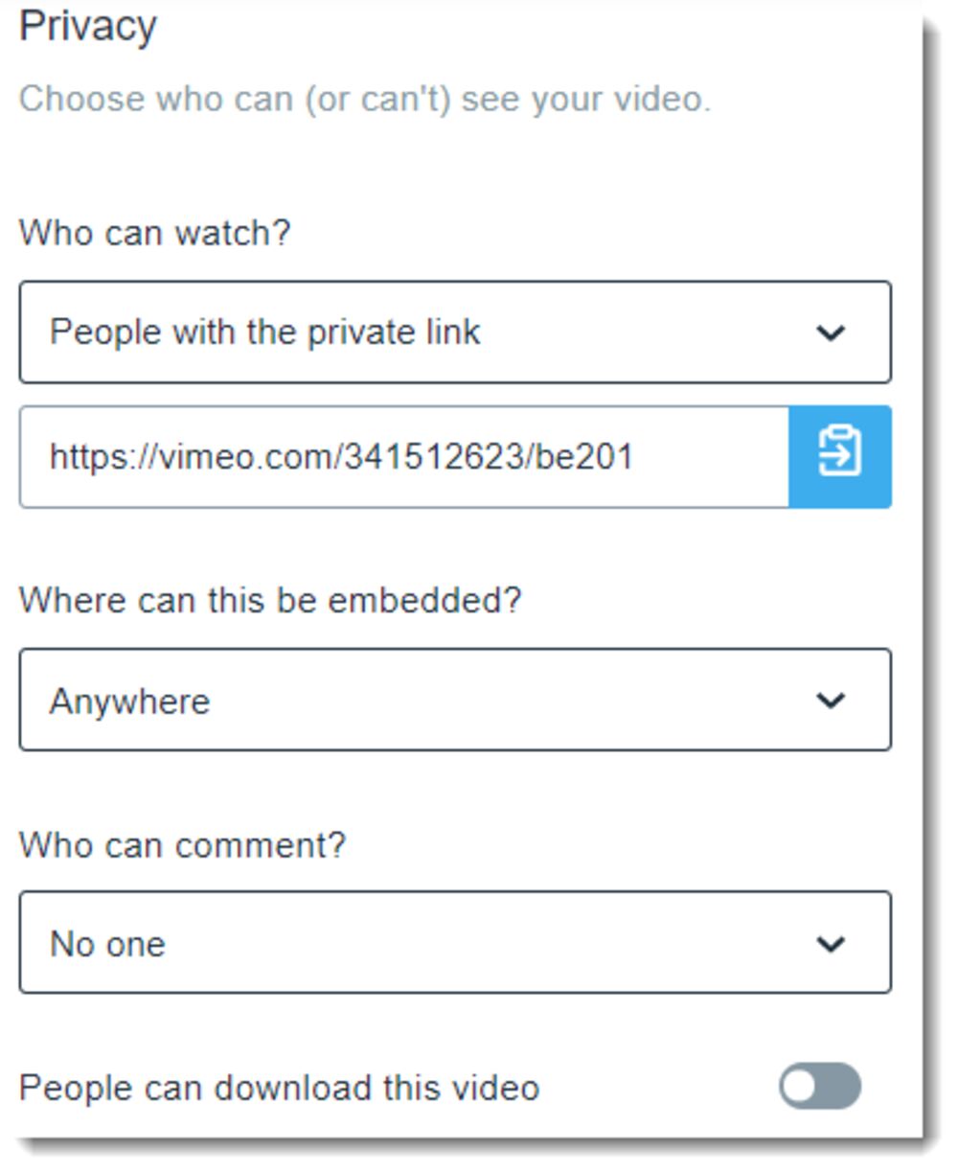Click the chevron in the 'Who can watch?' dropdown
This screenshot has height=1173, width=958.
click(x=830, y=333)
